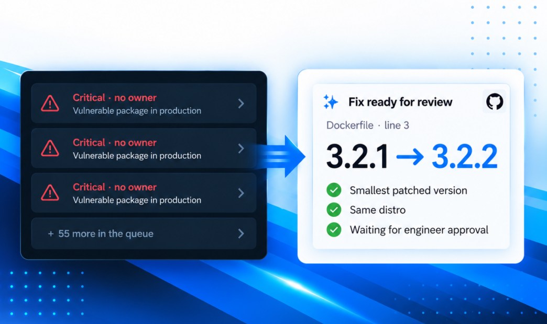The width and height of the screenshot is (547, 324).
Task: Click the green check beside Waiting for engineer approval
Action: (x=334, y=229)
